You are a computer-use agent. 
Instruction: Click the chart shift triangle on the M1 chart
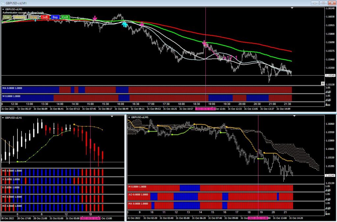pos(292,8)
